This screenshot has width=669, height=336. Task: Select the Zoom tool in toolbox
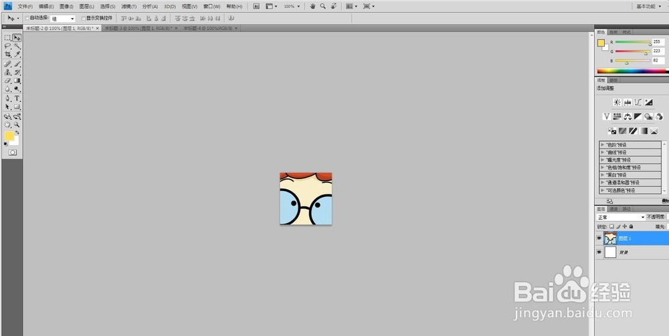coord(17,125)
